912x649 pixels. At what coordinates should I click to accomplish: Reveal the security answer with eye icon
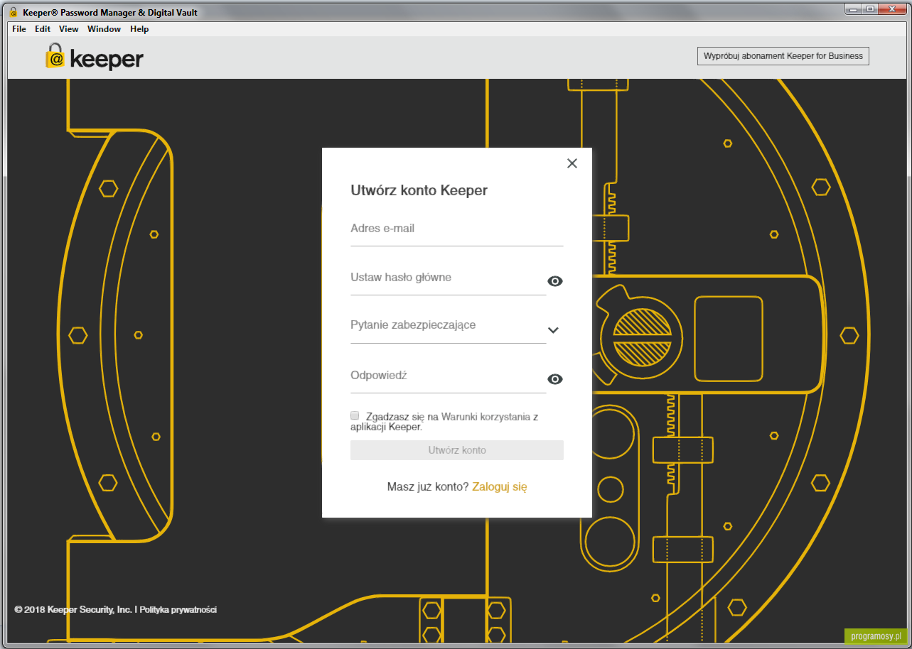[x=555, y=379]
